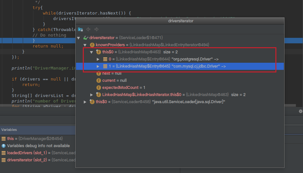Click the field icon of this$0 ServiceLoader@458
Viewport: 303px width, 173px height.
[92, 102]
